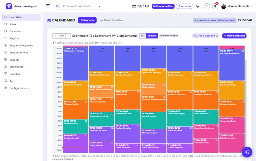Viewport: 256px width, 161px height.
Task: Click the Al aire now-playing badge
Action: click(x=215, y=20)
